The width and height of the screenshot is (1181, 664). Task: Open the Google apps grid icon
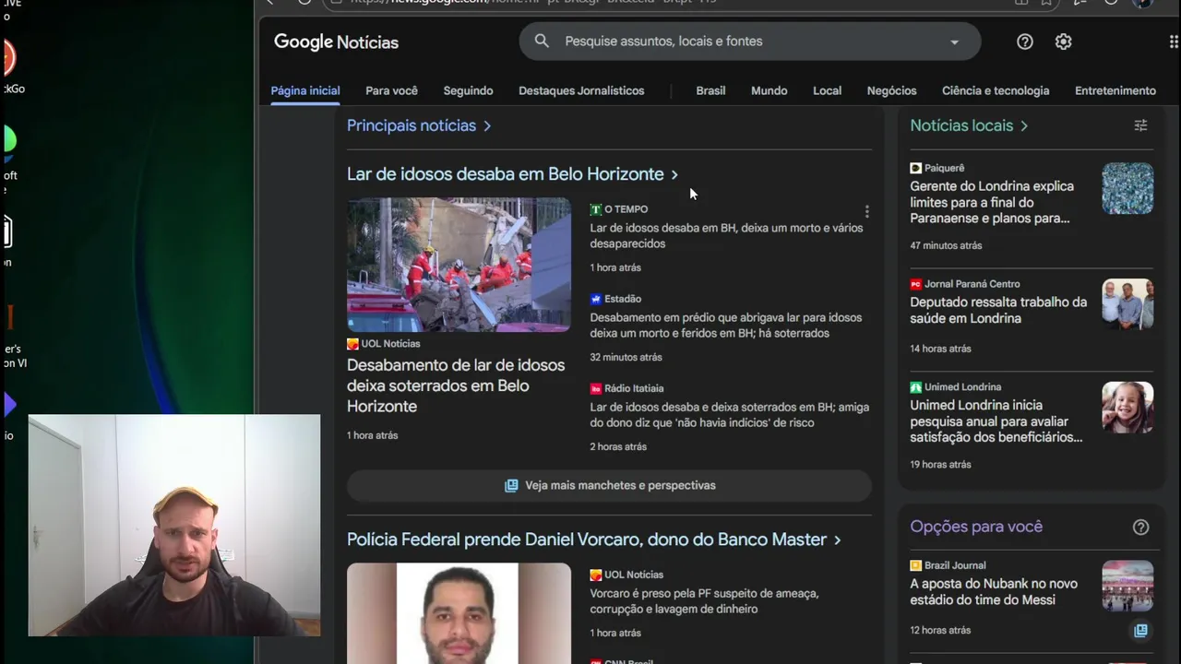coord(1174,41)
